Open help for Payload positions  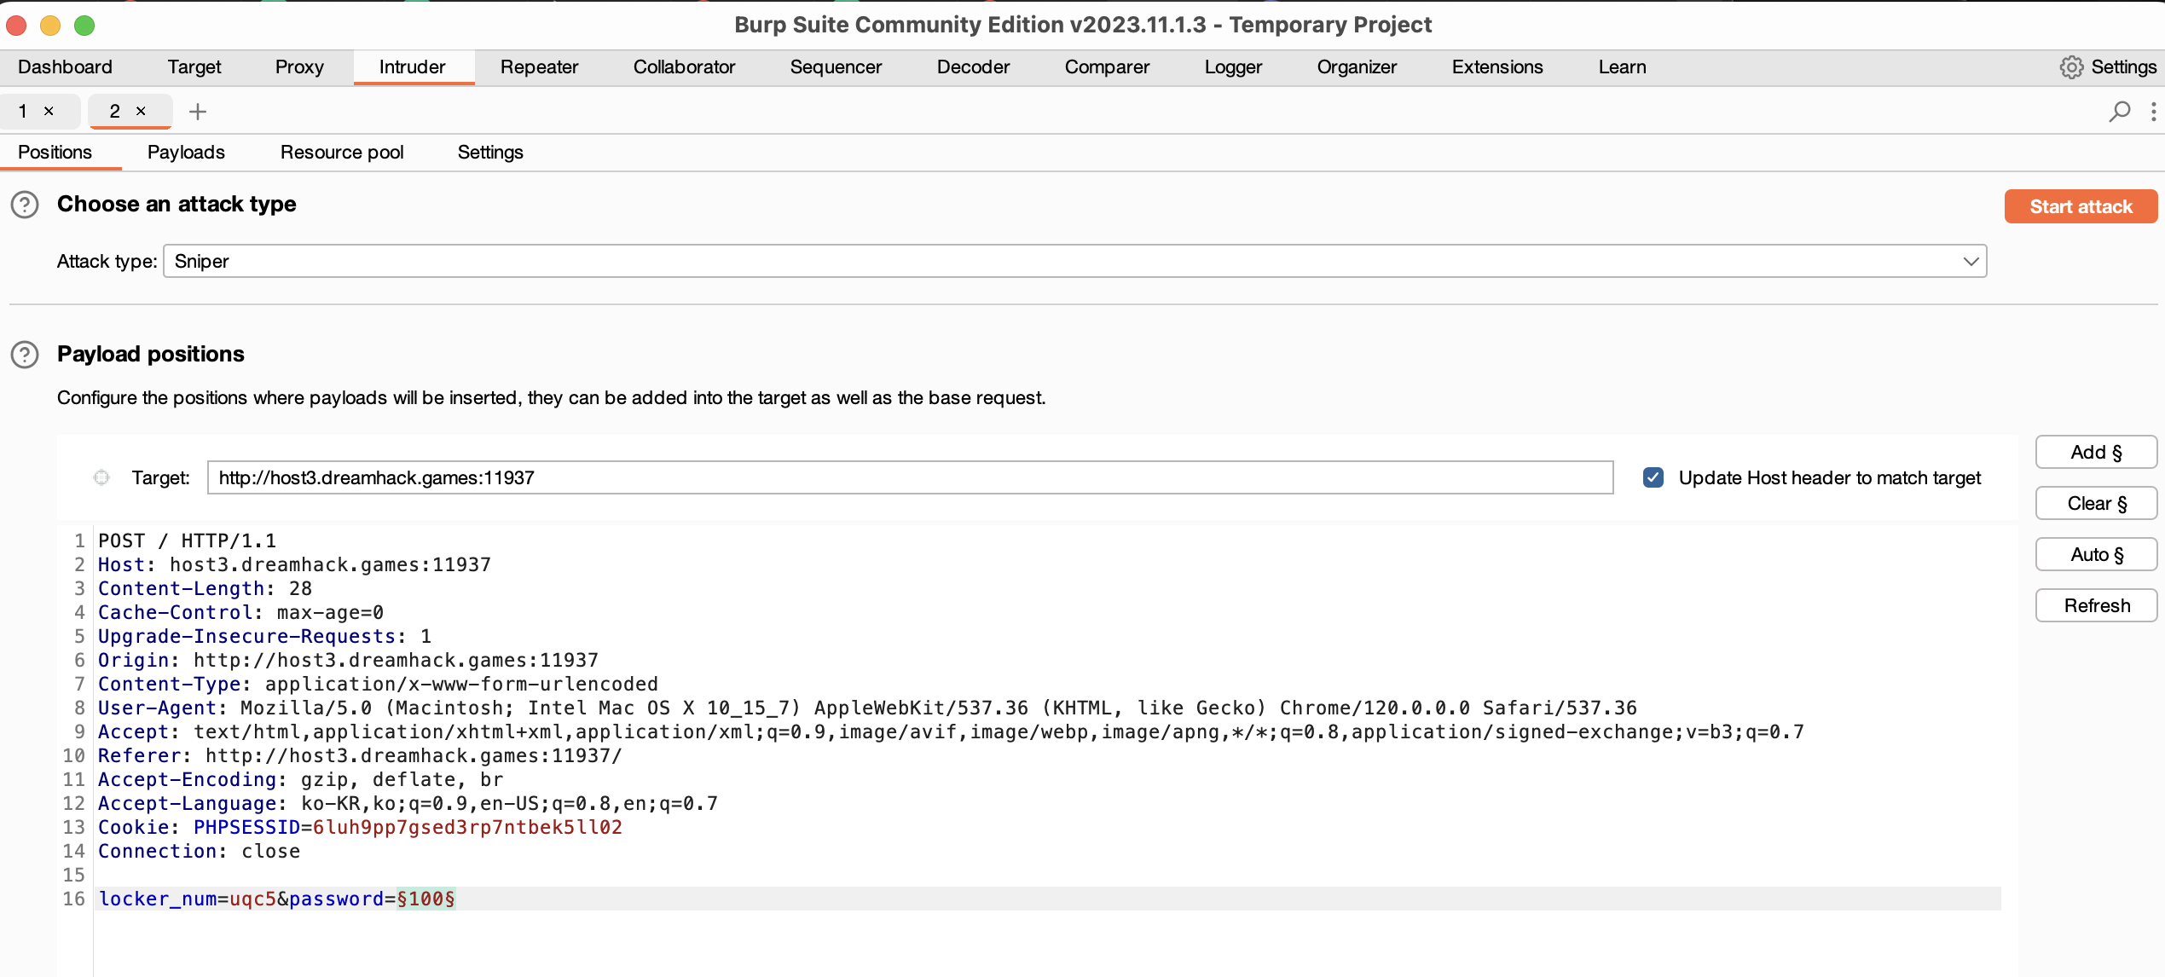pyautogui.click(x=25, y=355)
